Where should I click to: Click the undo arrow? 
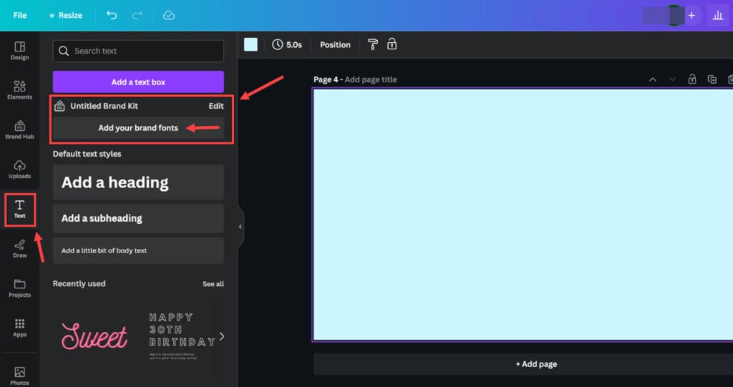(x=111, y=16)
